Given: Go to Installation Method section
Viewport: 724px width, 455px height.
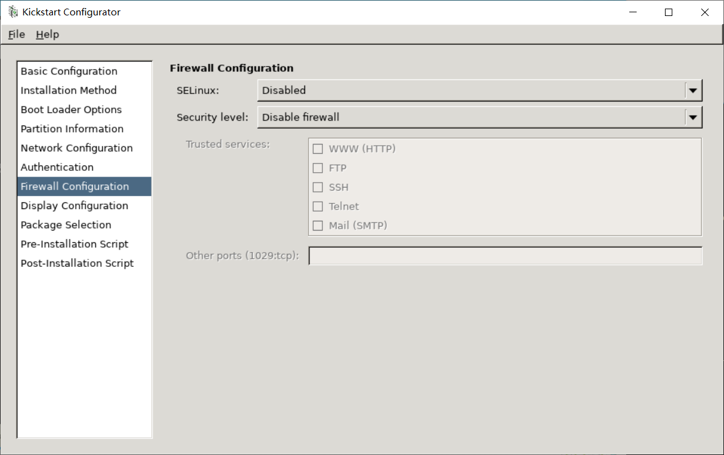Looking at the screenshot, I should [x=84, y=90].
